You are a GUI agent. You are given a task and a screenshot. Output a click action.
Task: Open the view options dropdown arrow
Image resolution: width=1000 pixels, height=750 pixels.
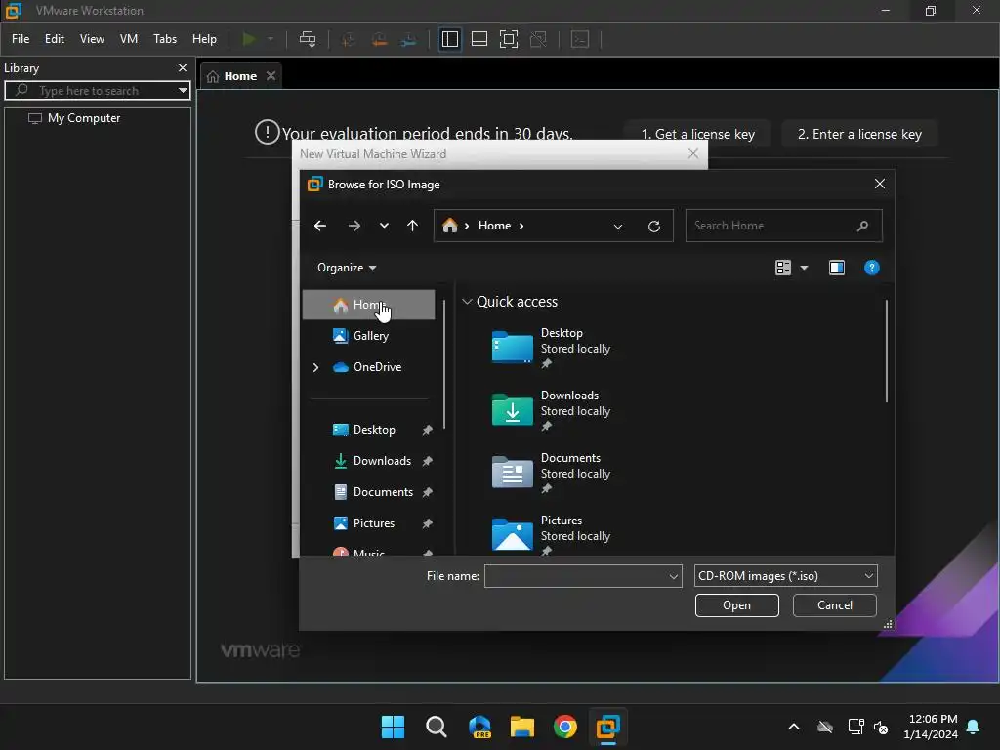(x=804, y=268)
